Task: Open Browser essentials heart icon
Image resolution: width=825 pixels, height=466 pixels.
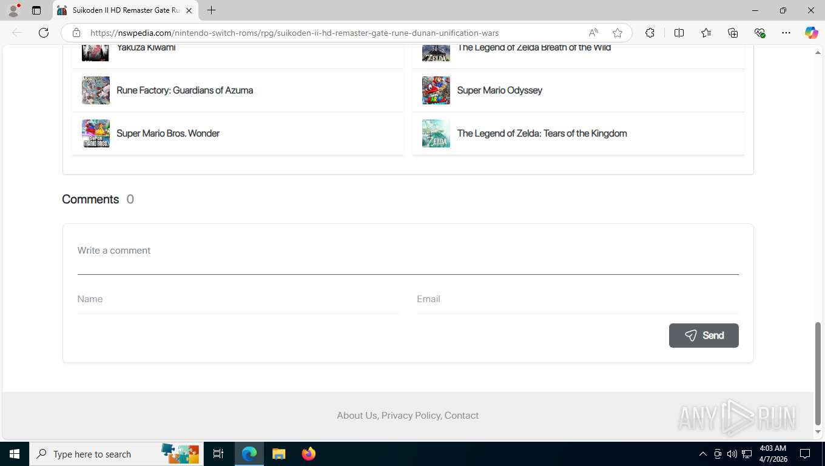Action: [759, 33]
